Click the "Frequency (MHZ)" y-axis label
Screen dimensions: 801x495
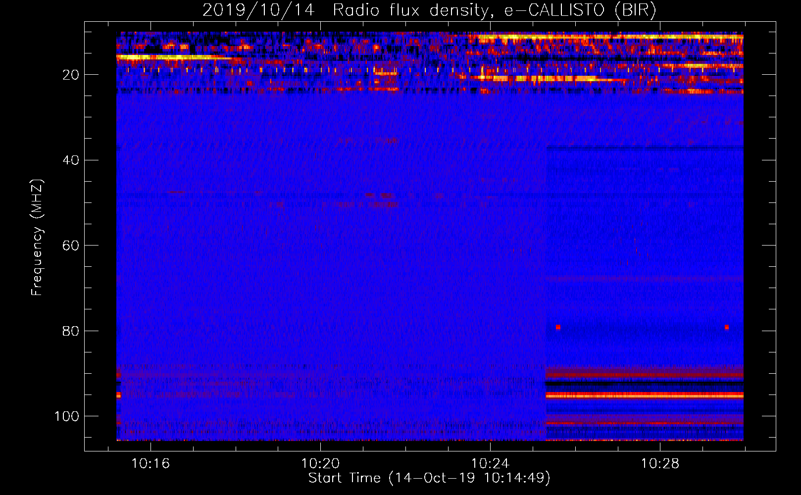coord(37,237)
